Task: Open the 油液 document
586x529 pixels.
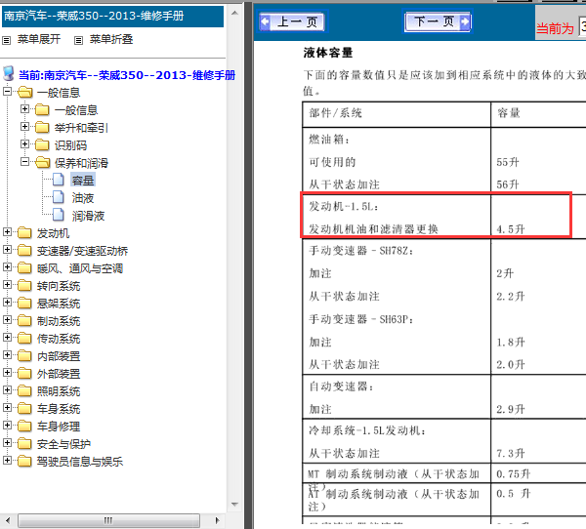Action: click(83, 197)
